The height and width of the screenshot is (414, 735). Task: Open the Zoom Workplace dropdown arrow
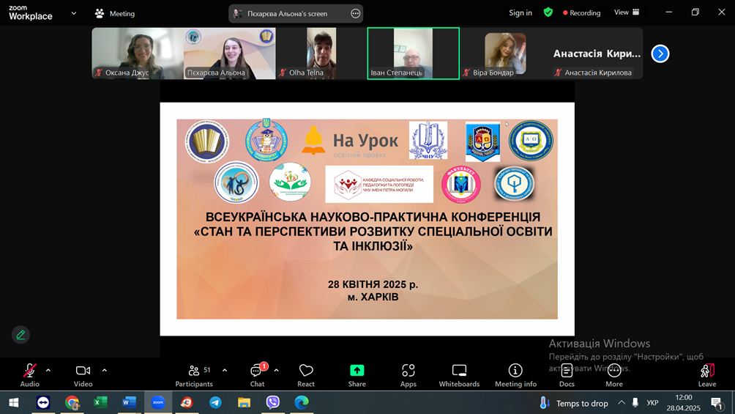tap(74, 14)
